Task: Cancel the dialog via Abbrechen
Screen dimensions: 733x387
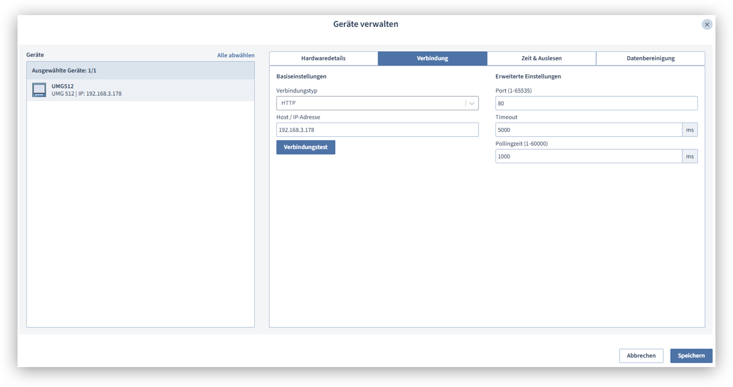Action: coord(641,355)
